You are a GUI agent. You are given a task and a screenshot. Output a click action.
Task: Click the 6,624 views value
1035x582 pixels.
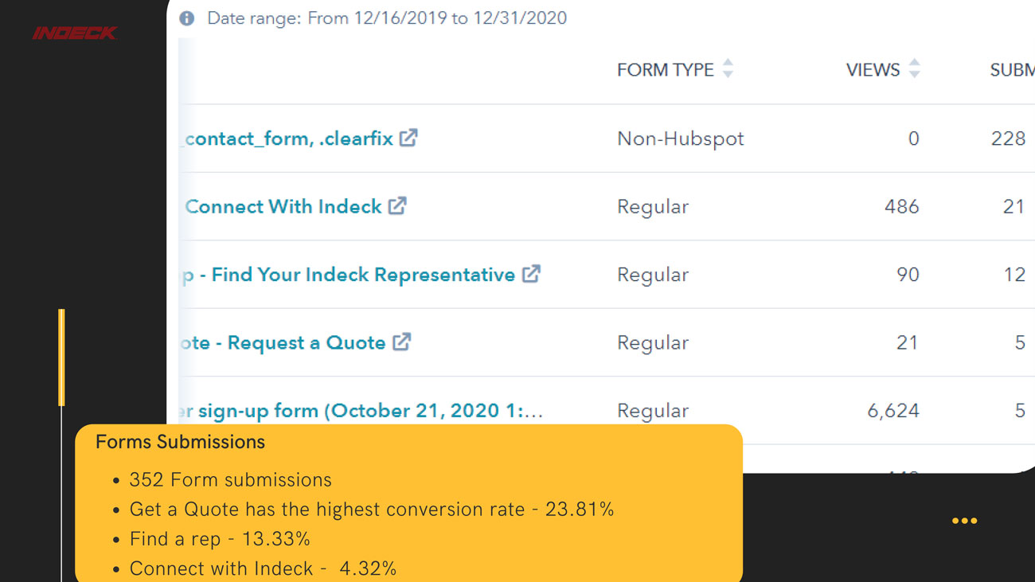click(892, 411)
